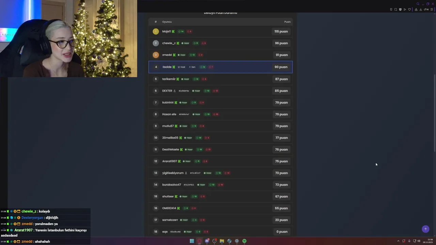
Task: Click wrong-count 7 badge on Ilsolde row
Action: (211, 67)
